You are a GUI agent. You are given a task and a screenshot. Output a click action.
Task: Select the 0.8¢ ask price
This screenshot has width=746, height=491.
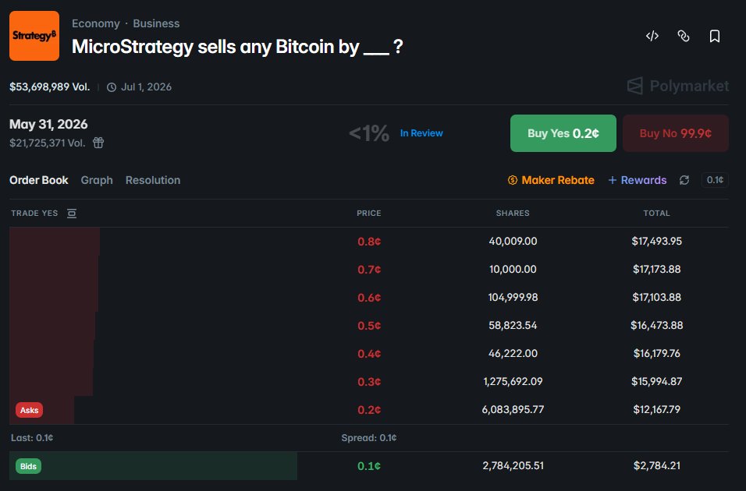[369, 242]
